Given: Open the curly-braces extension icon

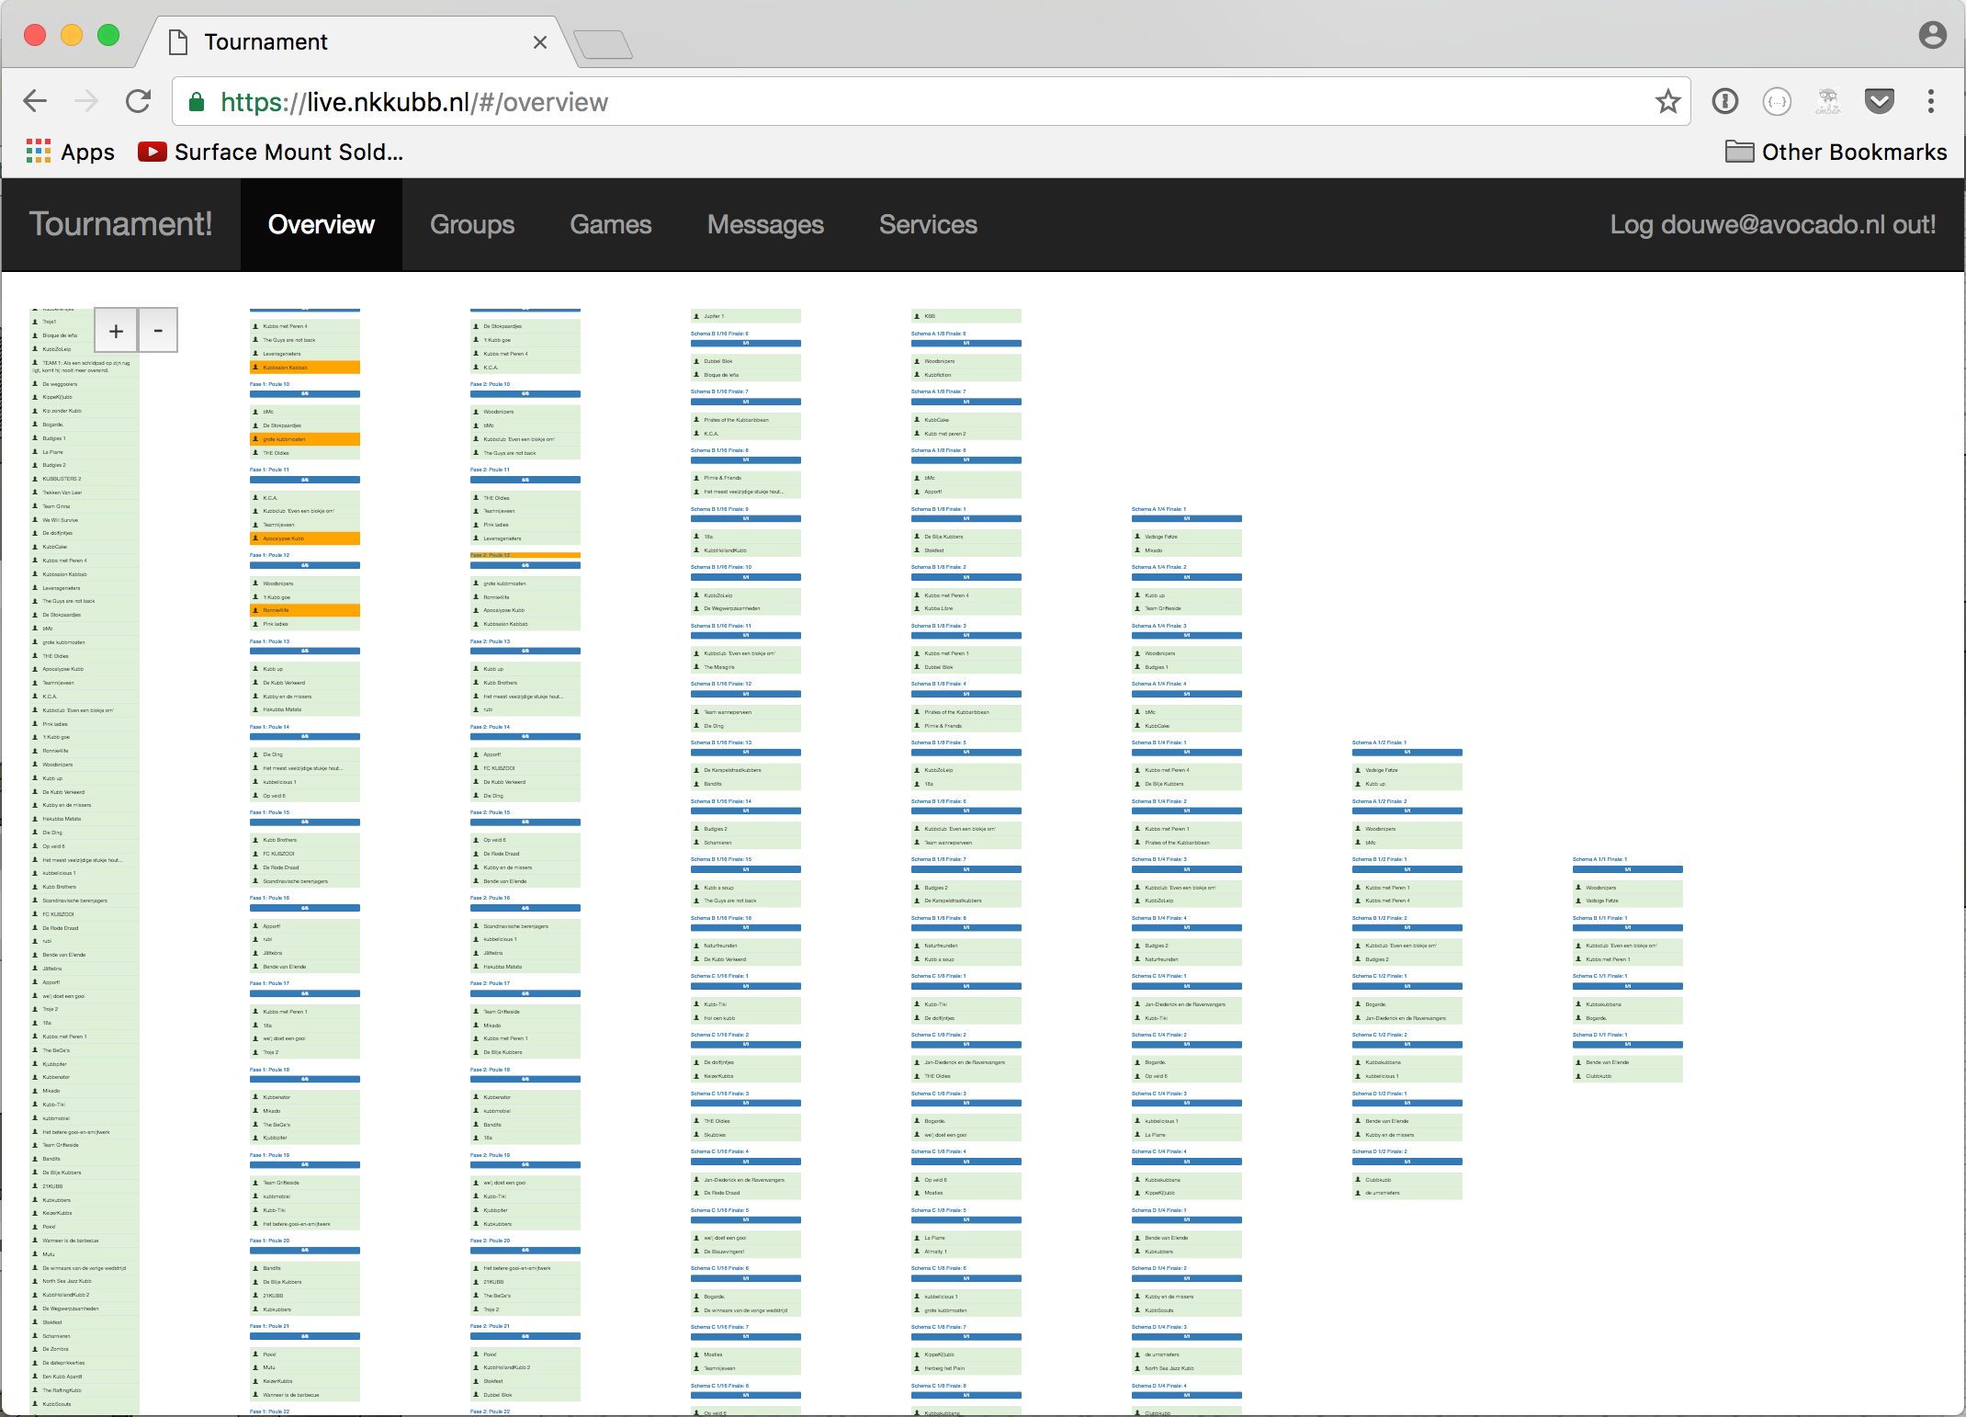Looking at the screenshot, I should point(1777,101).
